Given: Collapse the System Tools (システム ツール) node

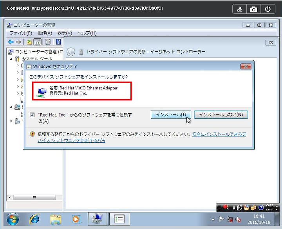Looking at the screenshot, I should click(11, 59).
